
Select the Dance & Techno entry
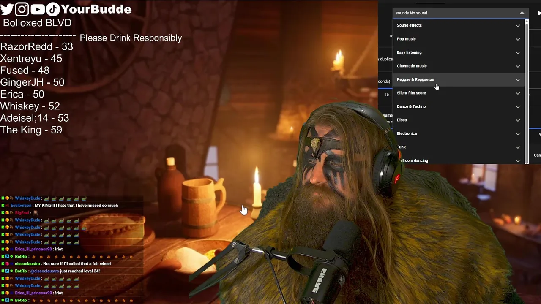tap(459, 106)
